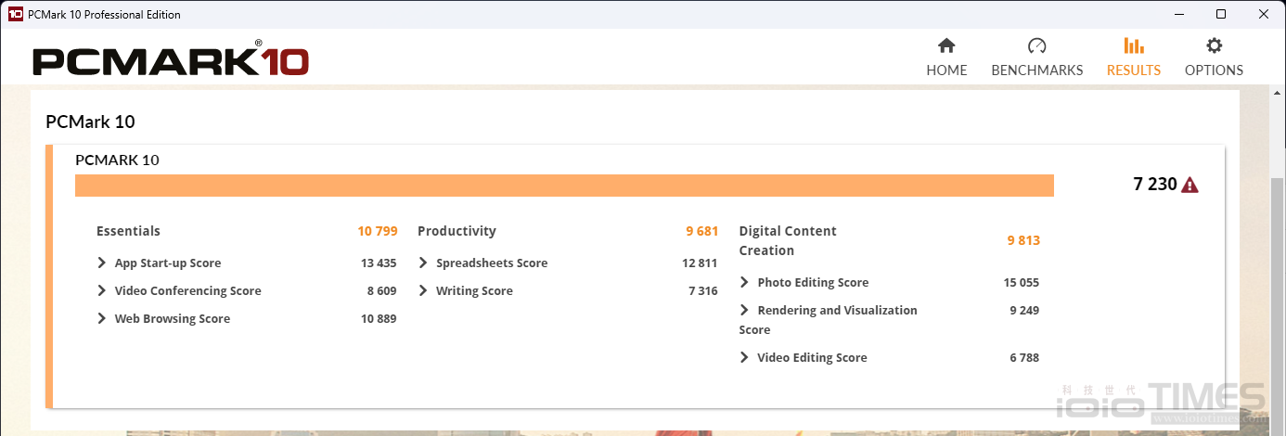Click the Video Conferencing value 8 609

click(x=381, y=291)
